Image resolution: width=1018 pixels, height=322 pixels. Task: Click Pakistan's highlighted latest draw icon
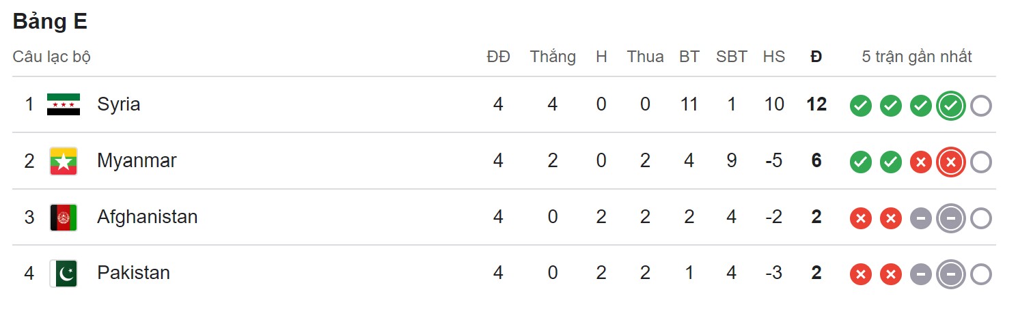tap(951, 274)
